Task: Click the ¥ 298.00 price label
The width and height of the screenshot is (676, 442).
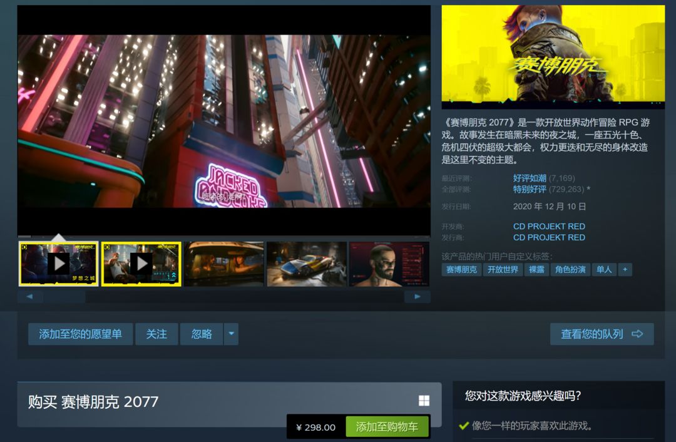Action: point(316,428)
